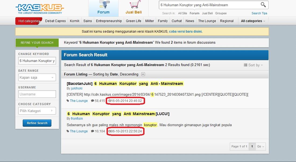Open Entrepreneurship category
The height and width of the screenshot is (162, 296).
coord(109,21)
